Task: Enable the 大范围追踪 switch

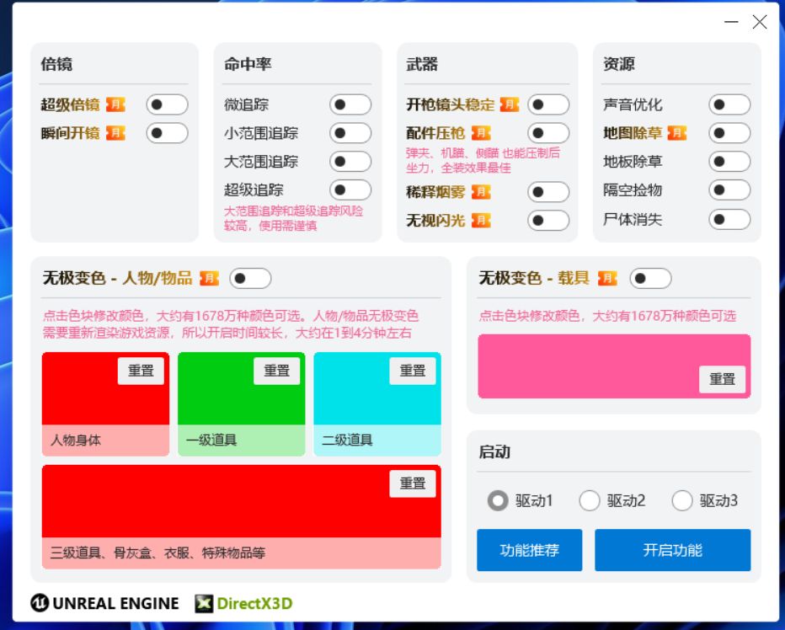Action: 350,162
